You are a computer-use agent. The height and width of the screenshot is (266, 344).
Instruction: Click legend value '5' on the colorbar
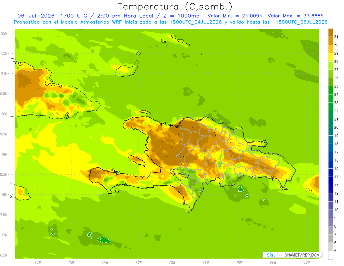click(335, 251)
